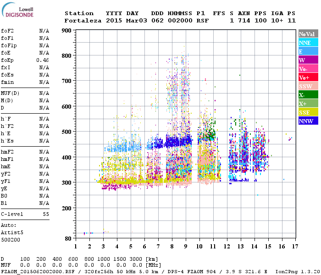
Task: Click the fmin parameter label
Action: (x=7, y=82)
